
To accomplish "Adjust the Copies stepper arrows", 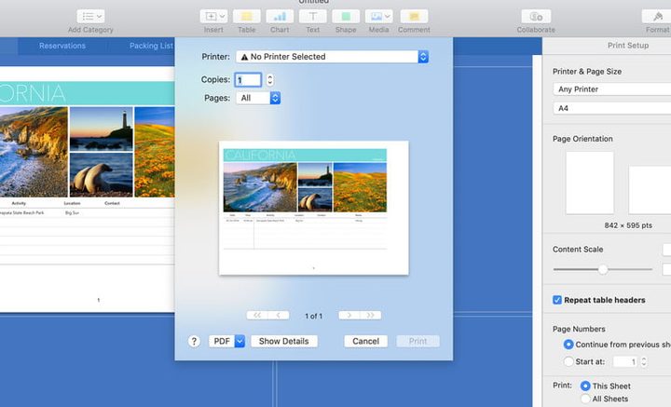I will click(x=269, y=79).
